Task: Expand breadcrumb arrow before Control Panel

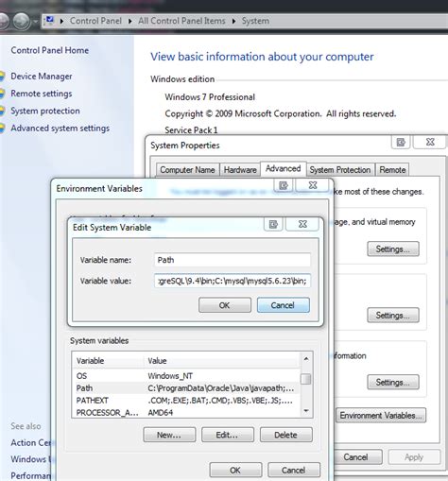Action: (61, 21)
